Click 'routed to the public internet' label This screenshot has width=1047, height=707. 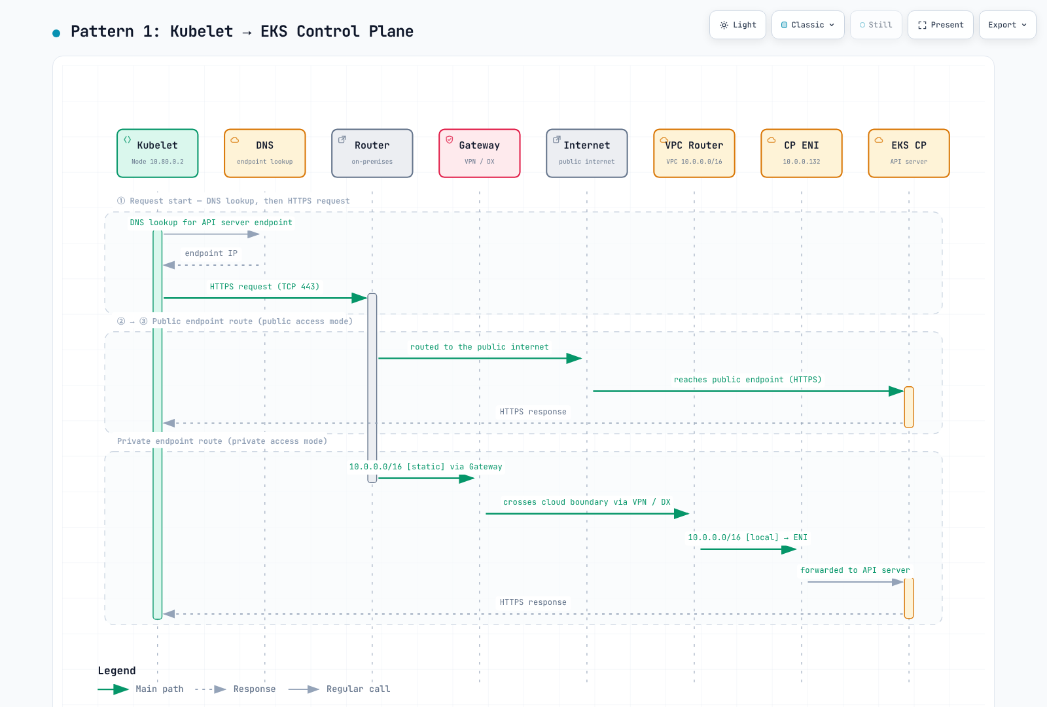(480, 347)
